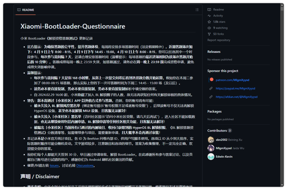287x190 pixels.
Task: Click the page vertical scrollbar thumb
Action: coord(282,9)
